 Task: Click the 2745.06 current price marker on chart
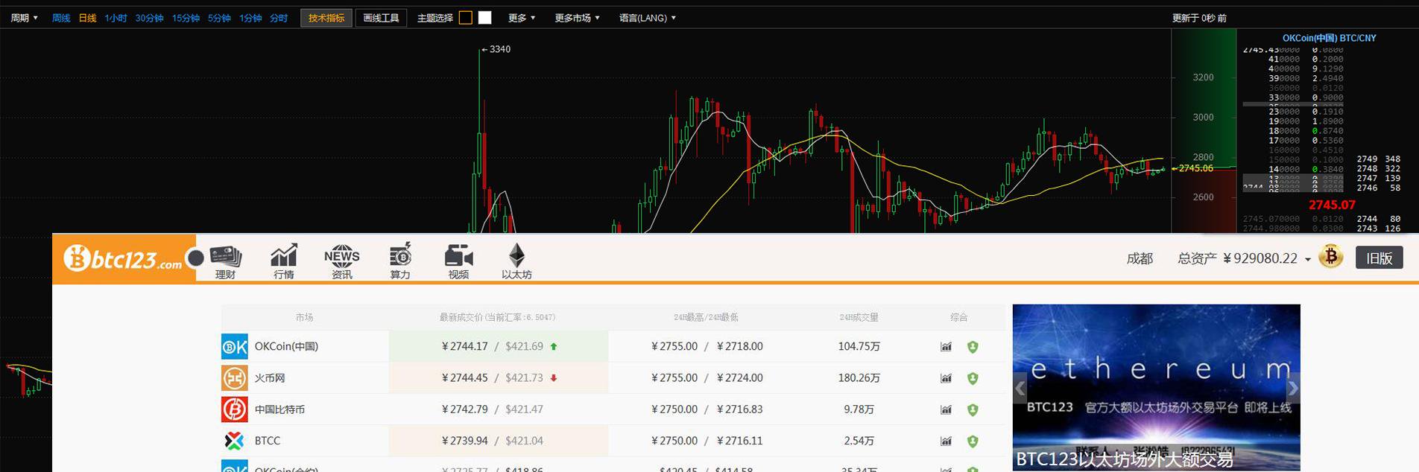coord(1195,168)
